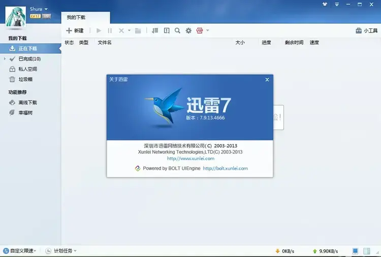Viewport: 381px width, 257px height.
Task: Click the start download play icon
Action: point(99,30)
